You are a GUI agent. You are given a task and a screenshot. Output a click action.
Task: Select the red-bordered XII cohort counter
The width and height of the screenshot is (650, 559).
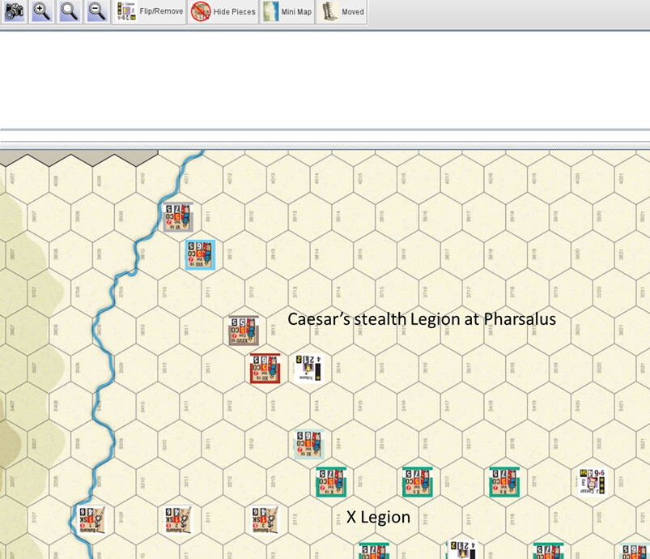pyautogui.click(x=265, y=369)
